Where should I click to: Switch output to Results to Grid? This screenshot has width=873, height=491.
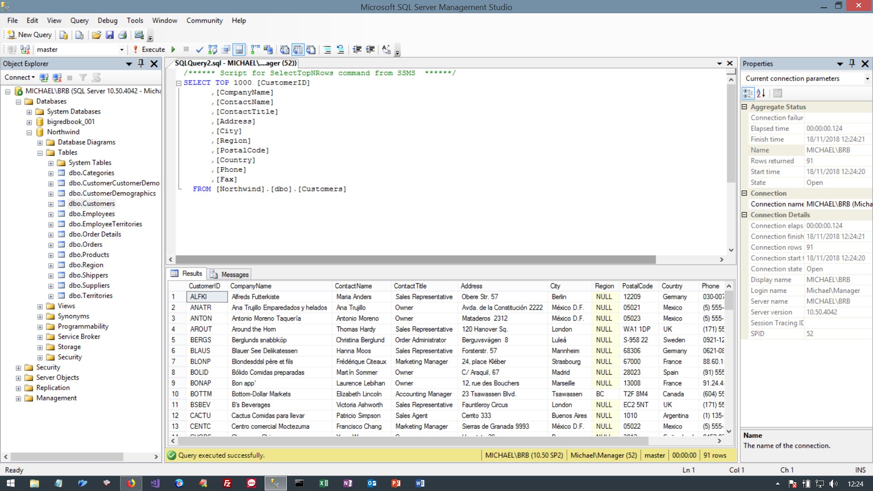pyautogui.click(x=298, y=50)
